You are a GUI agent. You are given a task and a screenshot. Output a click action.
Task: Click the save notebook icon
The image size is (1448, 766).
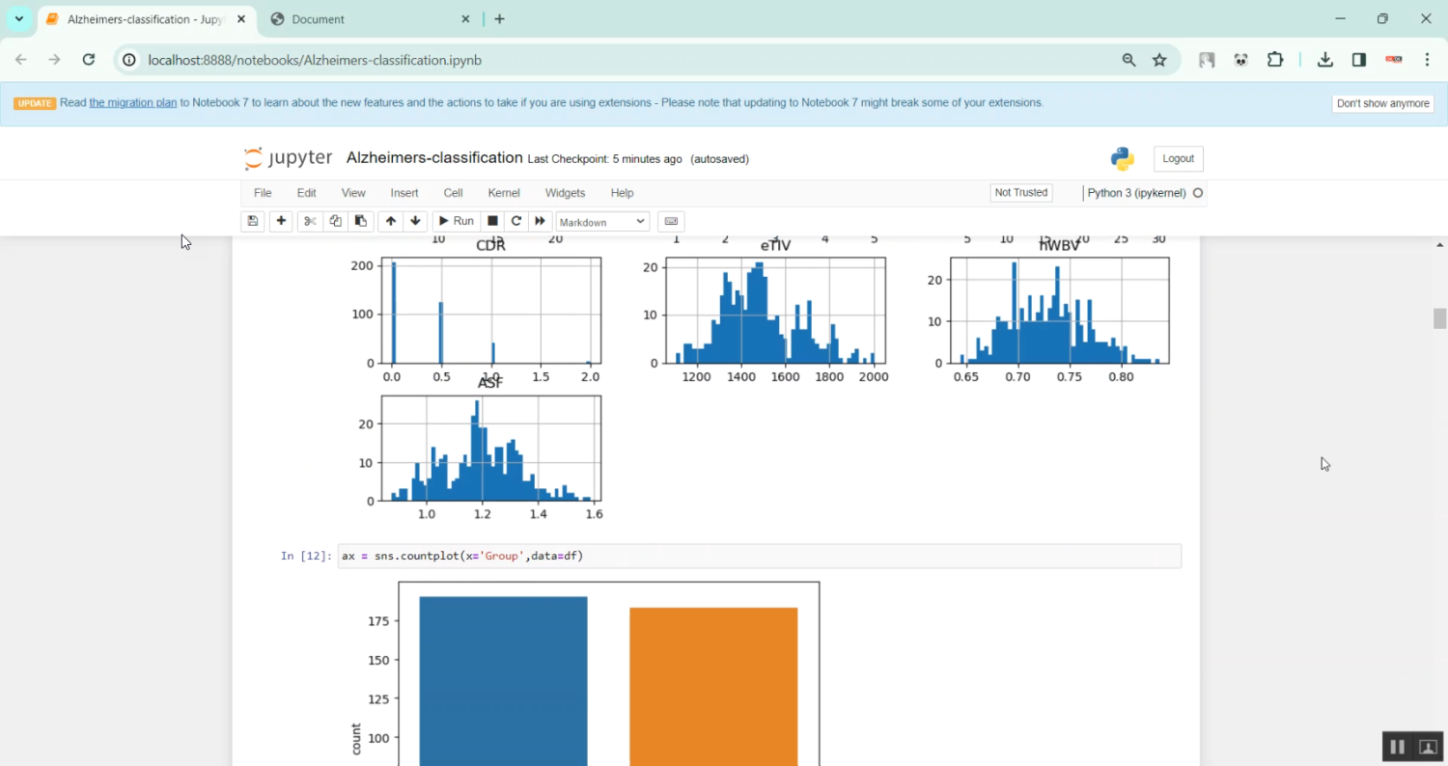pyautogui.click(x=252, y=221)
